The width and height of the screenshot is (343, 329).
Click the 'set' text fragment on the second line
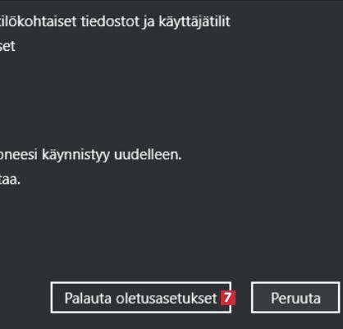[x=7, y=46]
